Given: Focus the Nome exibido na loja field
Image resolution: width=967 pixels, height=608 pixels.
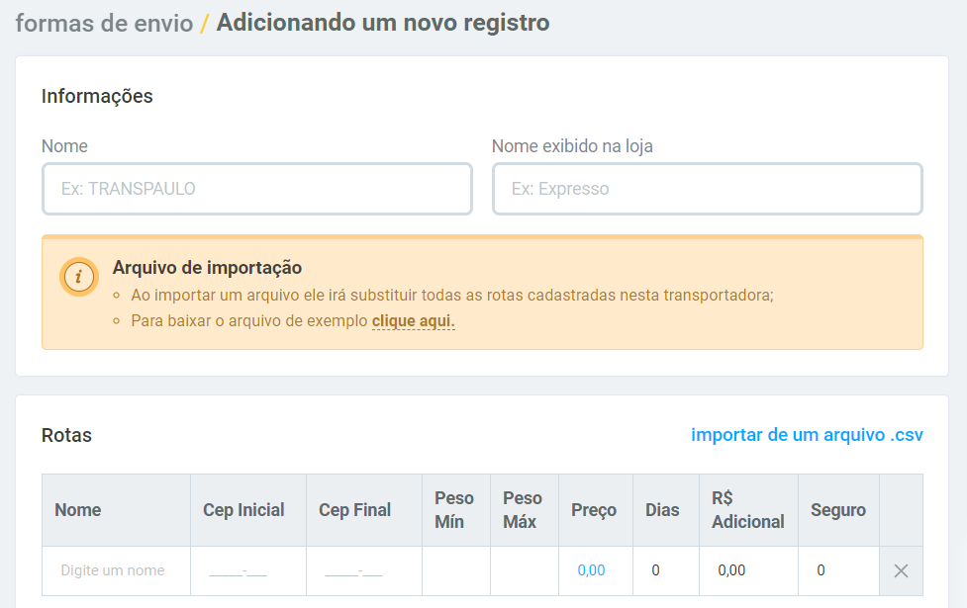Looking at the screenshot, I should click(x=708, y=189).
